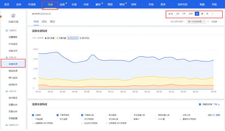The height and width of the screenshot is (131, 225).
Task: Select the 1天 time range button
Action: click(x=178, y=14)
